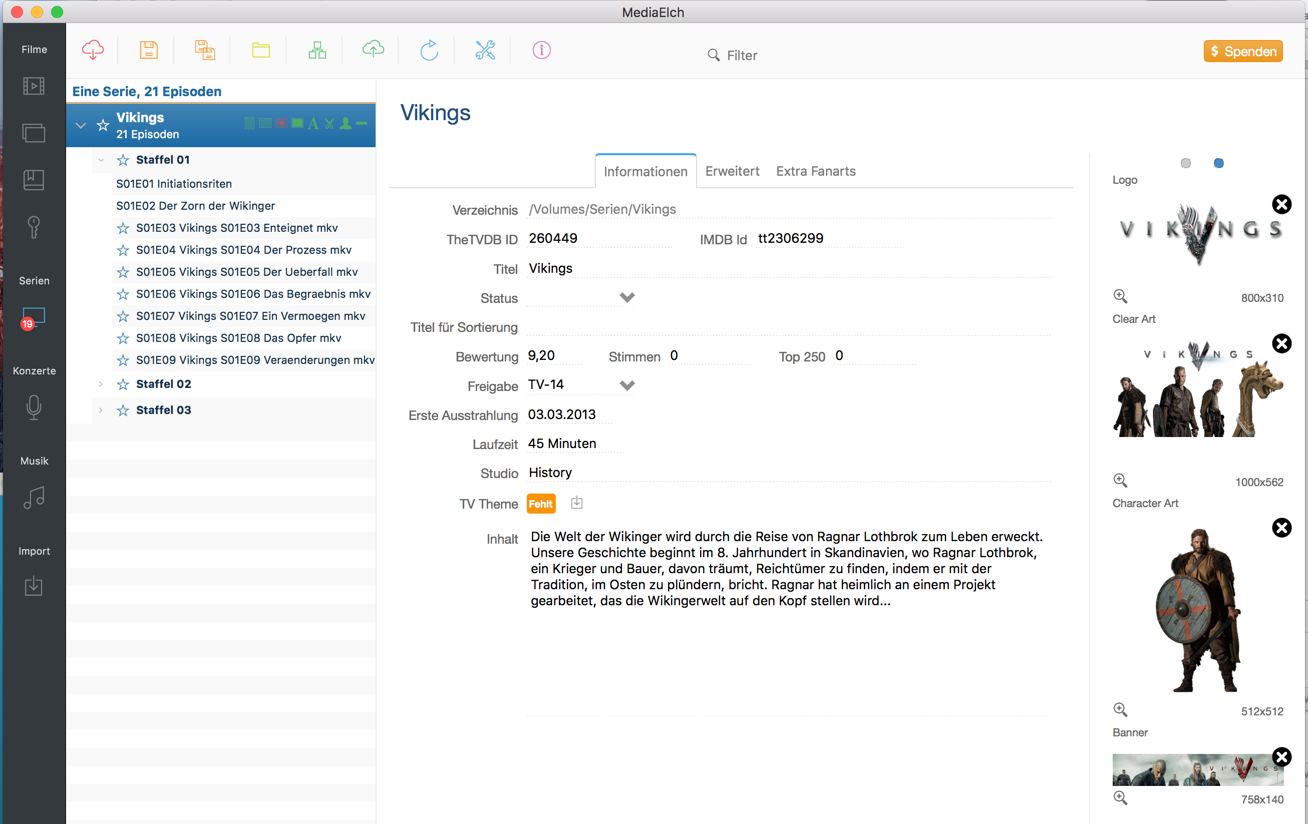Screen dimensions: 1308x824
Task: Click the Titel field with Vikings
Action: click(789, 268)
